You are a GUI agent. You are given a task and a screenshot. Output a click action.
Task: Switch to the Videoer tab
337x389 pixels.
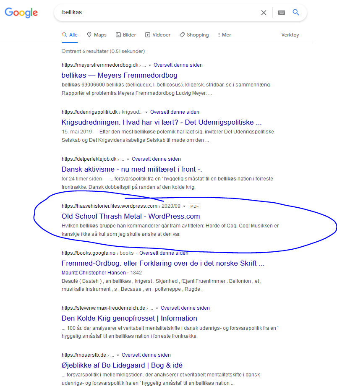coord(158,35)
